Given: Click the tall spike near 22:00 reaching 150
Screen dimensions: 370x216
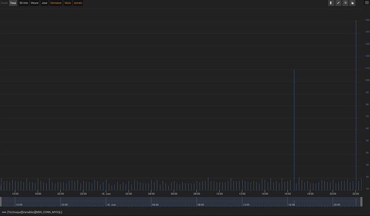Looking at the screenshot, I should 356,105.
